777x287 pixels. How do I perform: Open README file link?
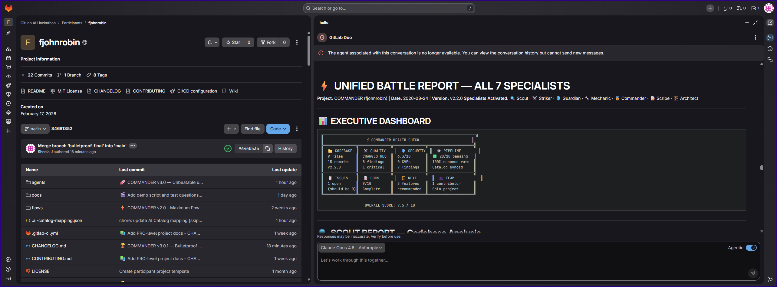33,91
